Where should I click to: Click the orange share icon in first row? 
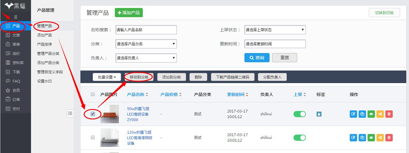[380, 114]
